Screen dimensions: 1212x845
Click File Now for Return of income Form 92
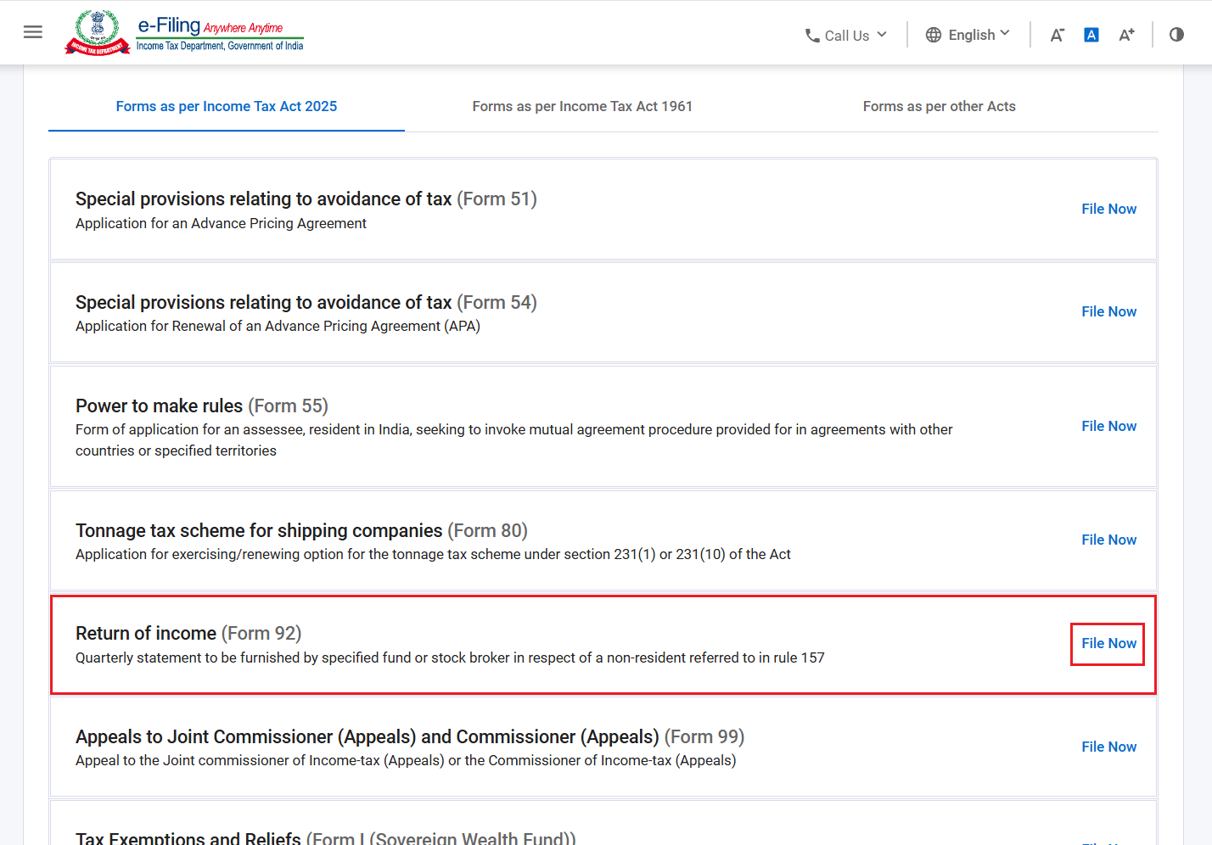1108,643
